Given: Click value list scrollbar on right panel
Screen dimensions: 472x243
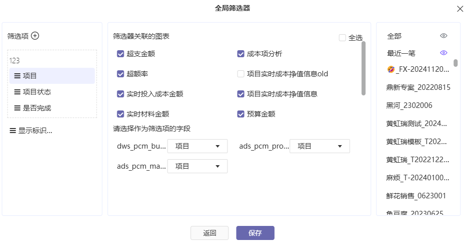Looking at the screenshot, I should pyautogui.click(x=455, y=63).
